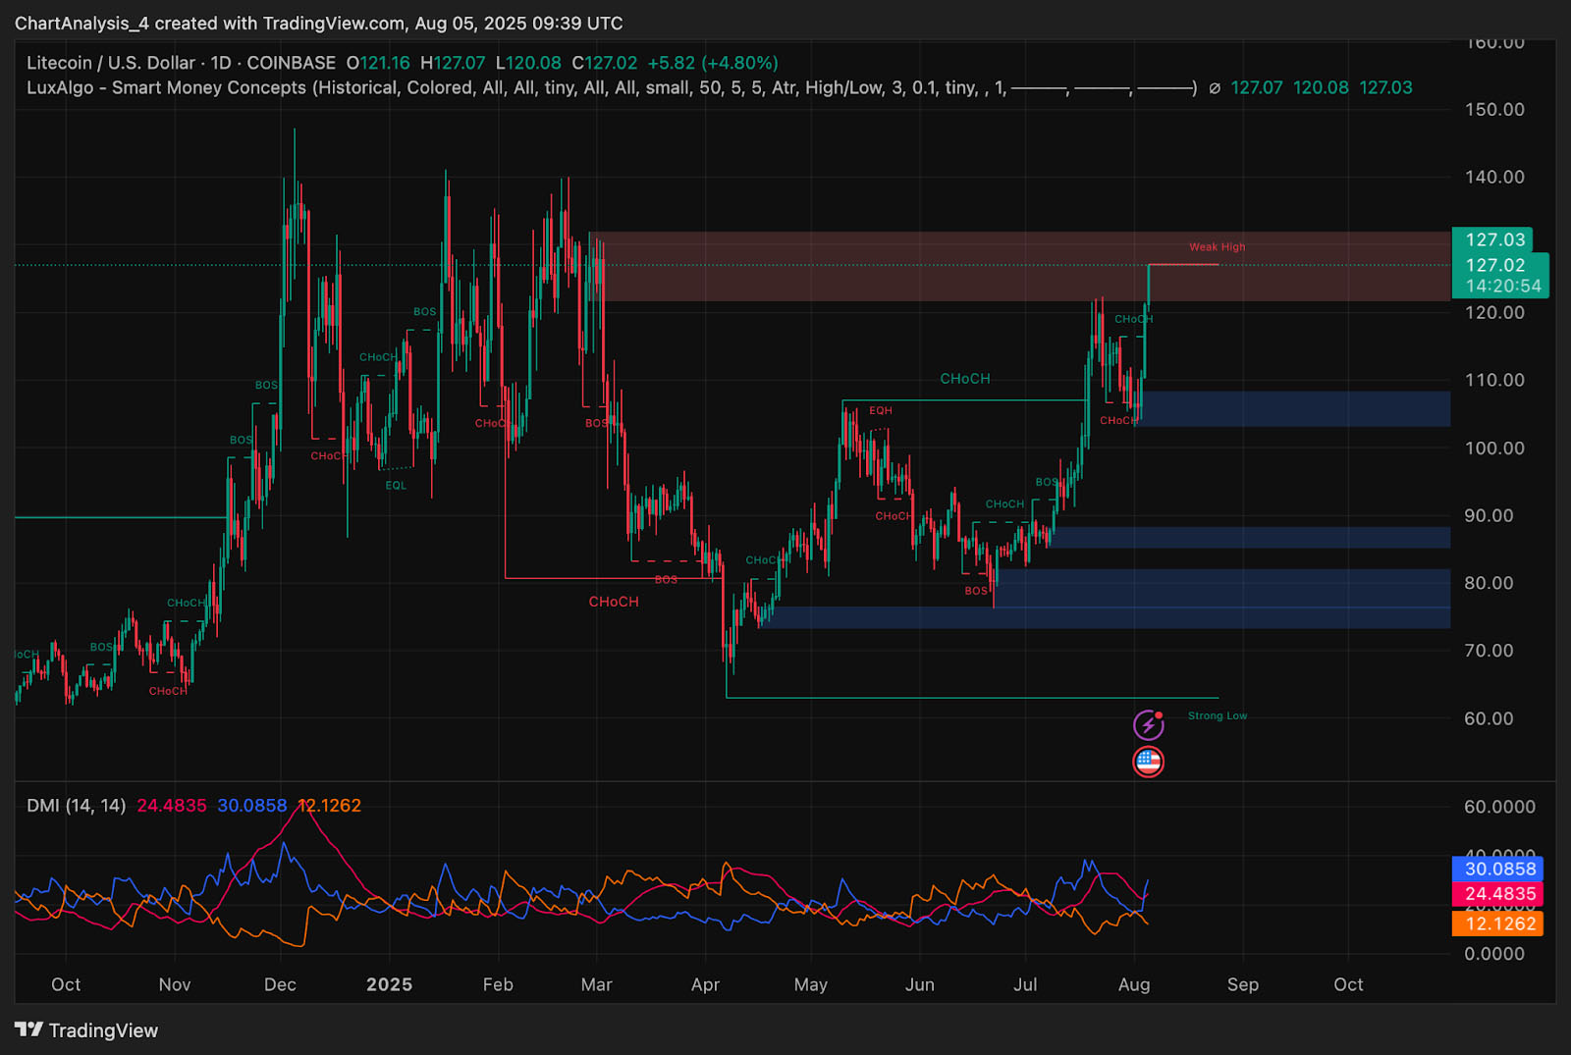Click the green 127.03 price axis tag
Screen dimensions: 1571x1055
point(1491,239)
